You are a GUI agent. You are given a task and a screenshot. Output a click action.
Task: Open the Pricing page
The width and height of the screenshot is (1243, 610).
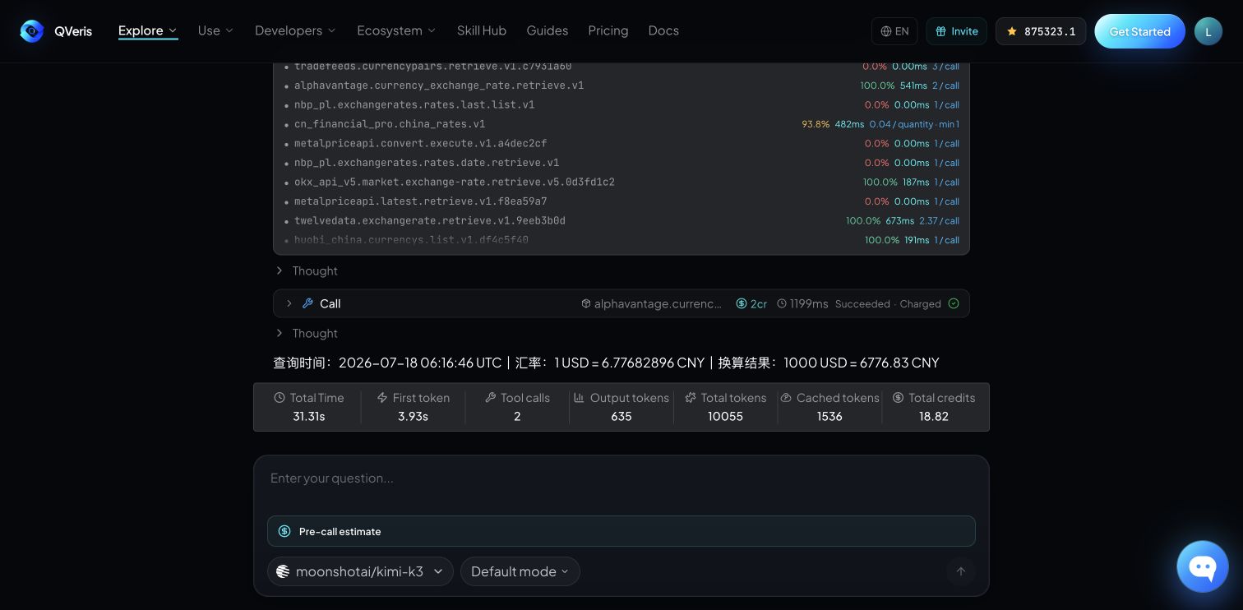[608, 30]
